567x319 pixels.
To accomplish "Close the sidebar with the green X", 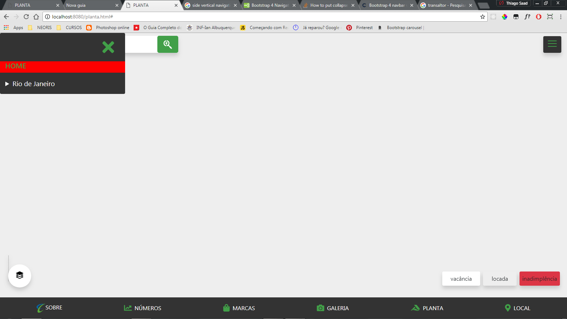I will tap(108, 47).
